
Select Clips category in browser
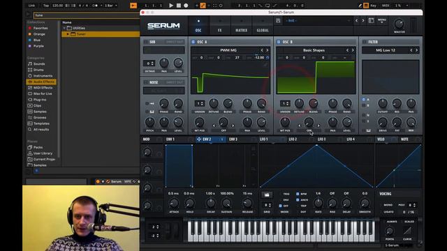pos(37,105)
